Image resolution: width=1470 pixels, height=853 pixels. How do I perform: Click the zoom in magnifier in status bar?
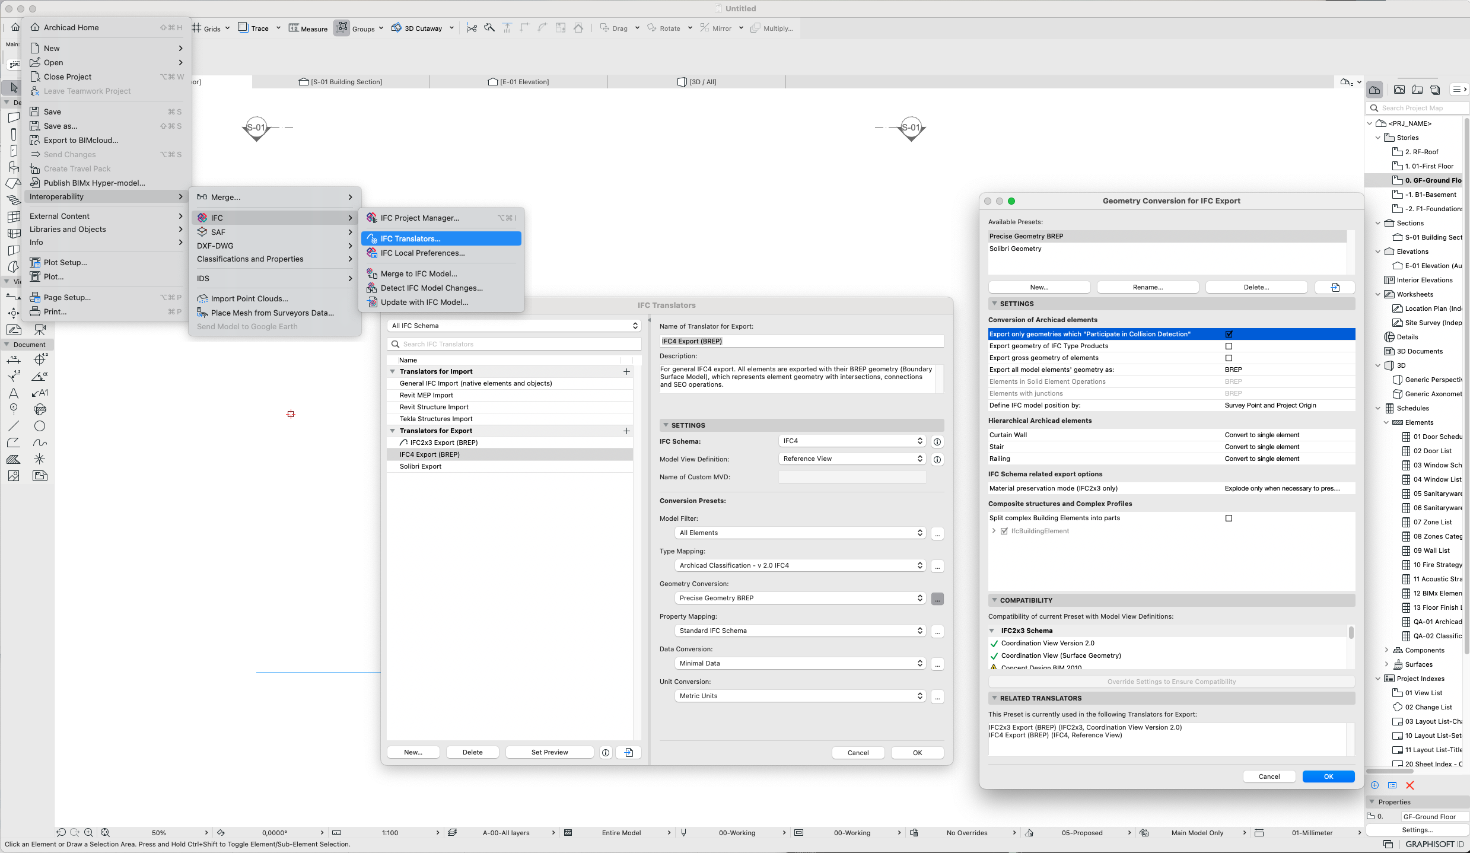(88, 832)
